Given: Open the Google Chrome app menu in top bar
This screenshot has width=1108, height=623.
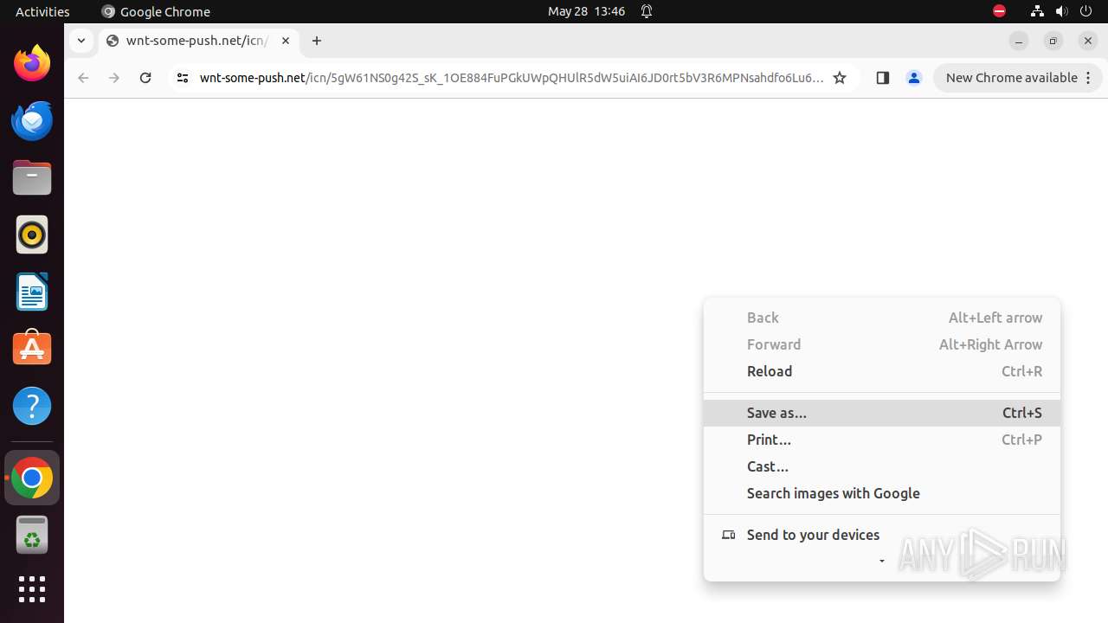Looking at the screenshot, I should coord(156,11).
